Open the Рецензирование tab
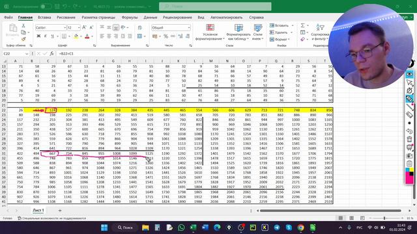 pyautogui.click(x=177, y=18)
